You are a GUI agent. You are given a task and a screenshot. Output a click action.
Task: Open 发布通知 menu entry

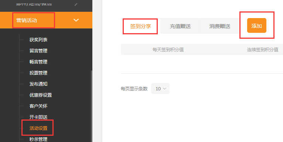click(x=38, y=84)
